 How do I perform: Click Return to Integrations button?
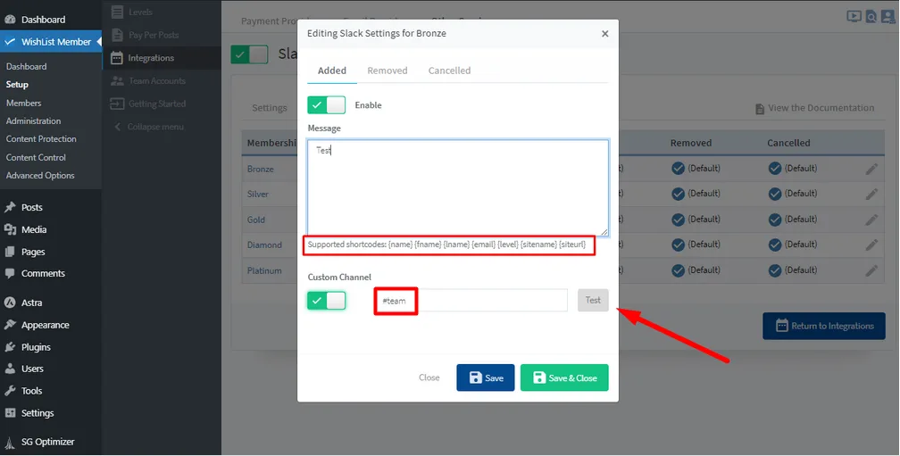[x=823, y=326]
